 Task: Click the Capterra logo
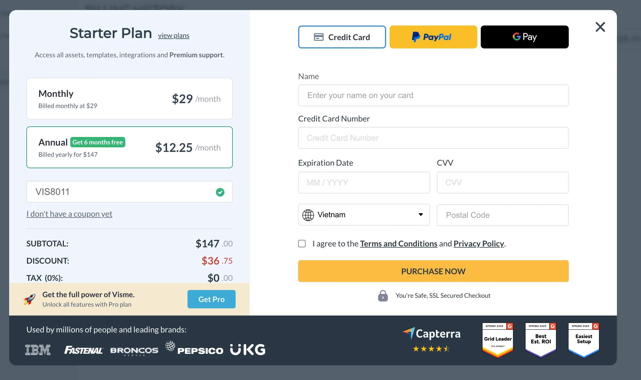point(432,334)
